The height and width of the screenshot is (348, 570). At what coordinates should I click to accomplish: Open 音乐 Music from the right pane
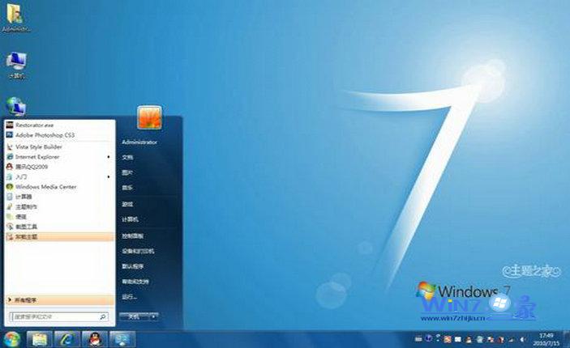pos(127,188)
